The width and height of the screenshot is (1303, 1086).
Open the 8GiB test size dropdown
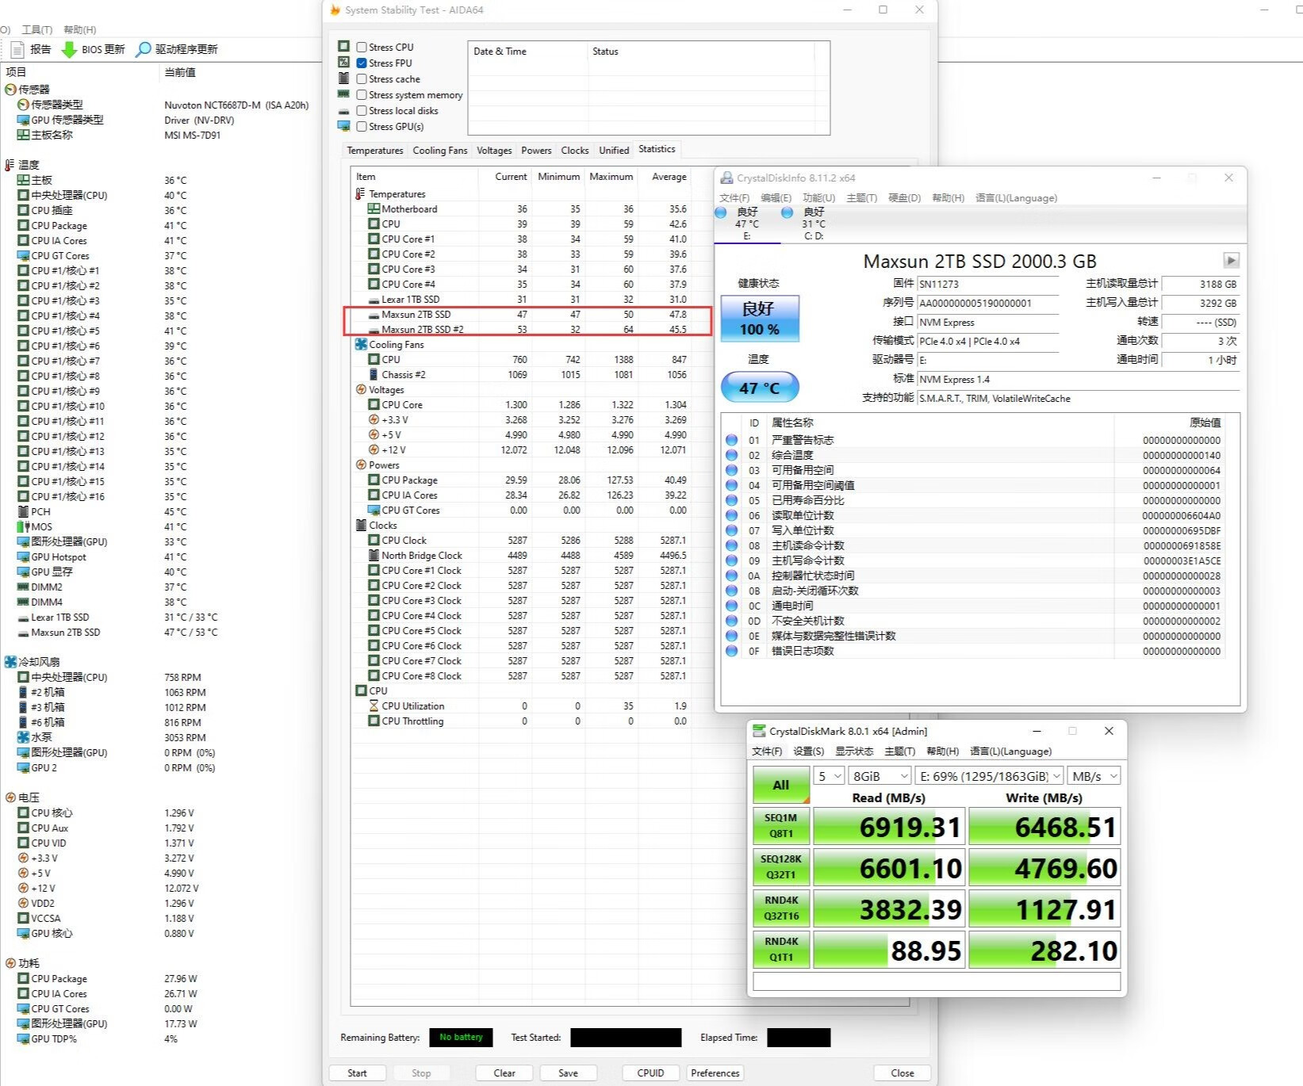(880, 776)
